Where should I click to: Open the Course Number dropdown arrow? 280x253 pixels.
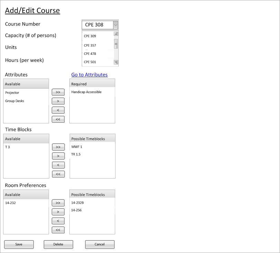(115, 25)
